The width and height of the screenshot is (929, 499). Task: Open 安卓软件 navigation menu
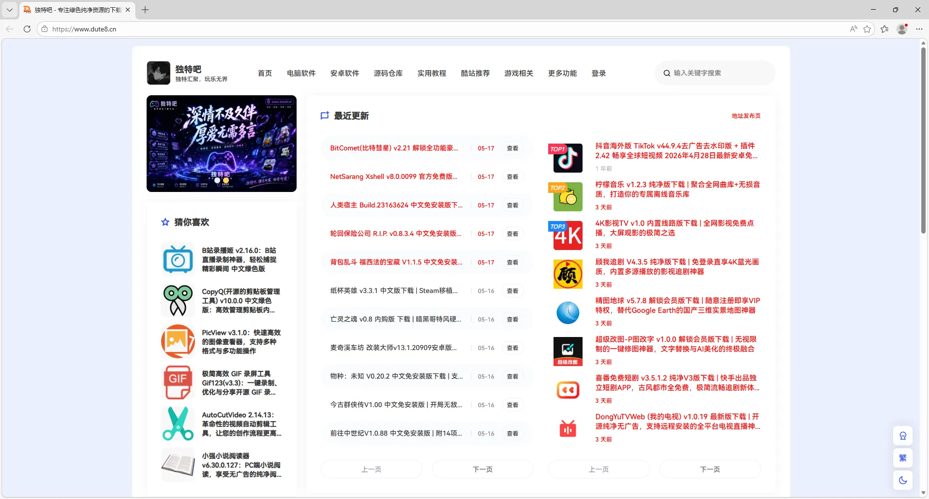345,73
